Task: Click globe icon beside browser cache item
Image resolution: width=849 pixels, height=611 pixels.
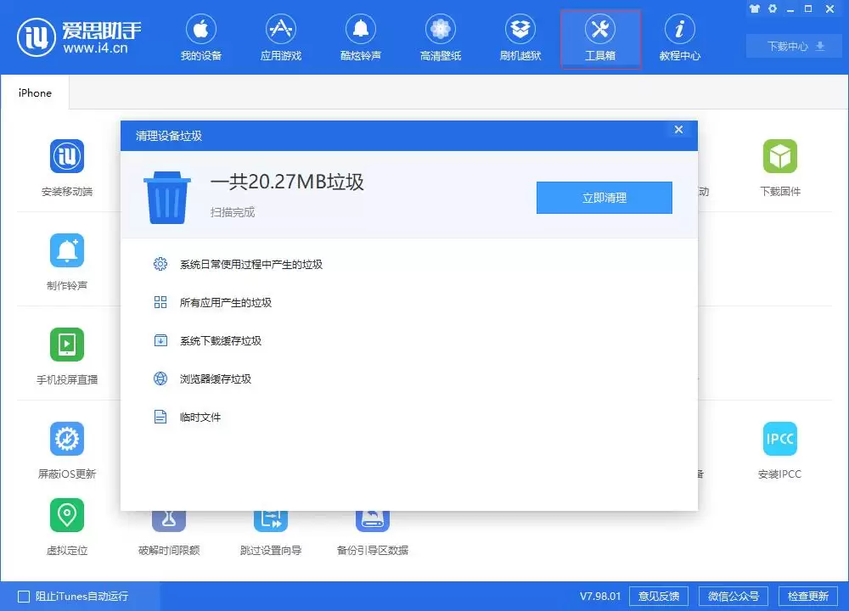Action: point(160,378)
